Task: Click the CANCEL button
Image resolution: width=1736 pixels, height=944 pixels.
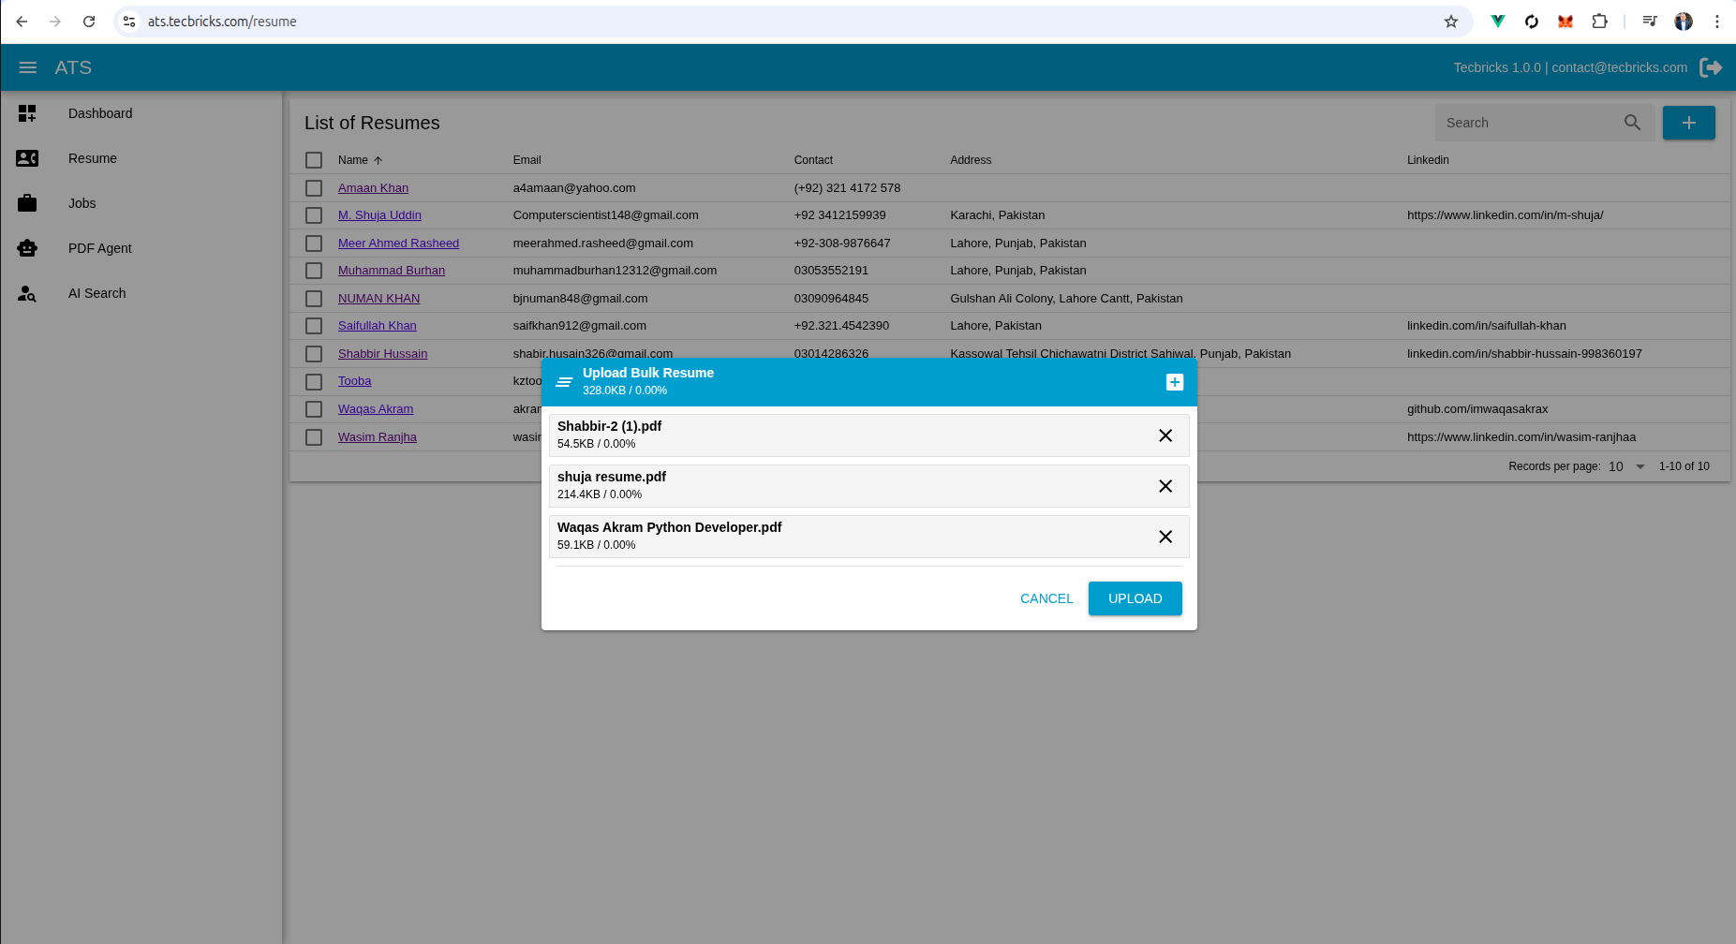Action: click(1046, 598)
